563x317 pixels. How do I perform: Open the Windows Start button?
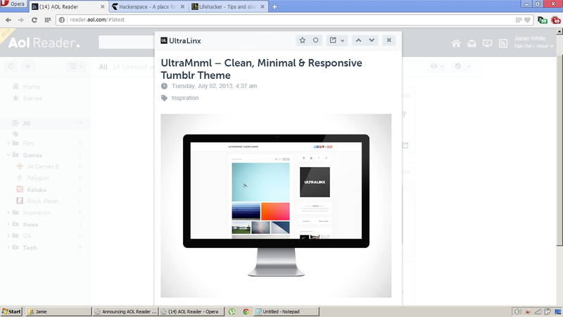point(11,311)
